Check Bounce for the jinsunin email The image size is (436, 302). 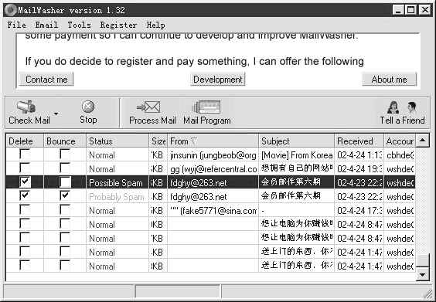[65, 154]
